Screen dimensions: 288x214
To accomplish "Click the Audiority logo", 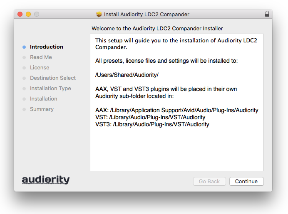I will tap(46, 180).
